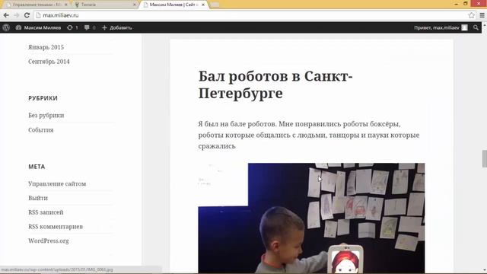Restore the browser window size

click(x=465, y=4)
